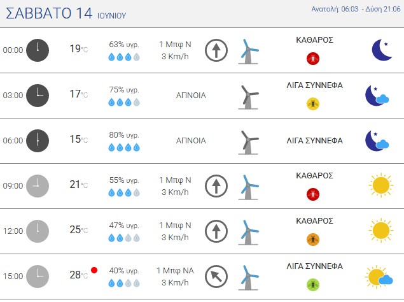Viewport: 404px width, 302px height.
Task: Click the ΣΑΒΒΑΤΟ 14 ΙΟΥΝΙΟΥ heading
Action: tap(66, 13)
